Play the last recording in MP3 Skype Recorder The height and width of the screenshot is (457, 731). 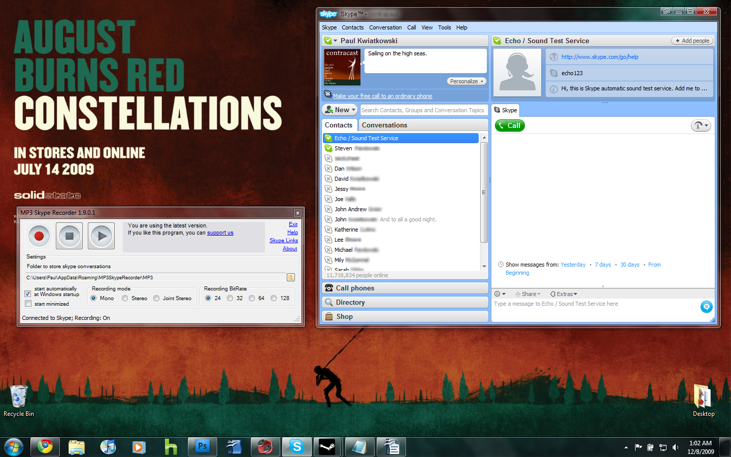pyautogui.click(x=101, y=236)
